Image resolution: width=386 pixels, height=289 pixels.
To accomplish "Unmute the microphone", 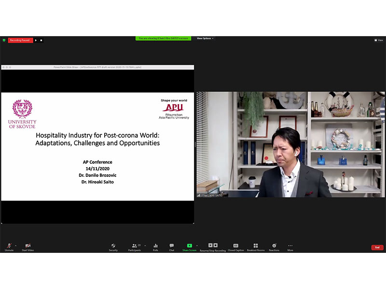I will [9, 246].
